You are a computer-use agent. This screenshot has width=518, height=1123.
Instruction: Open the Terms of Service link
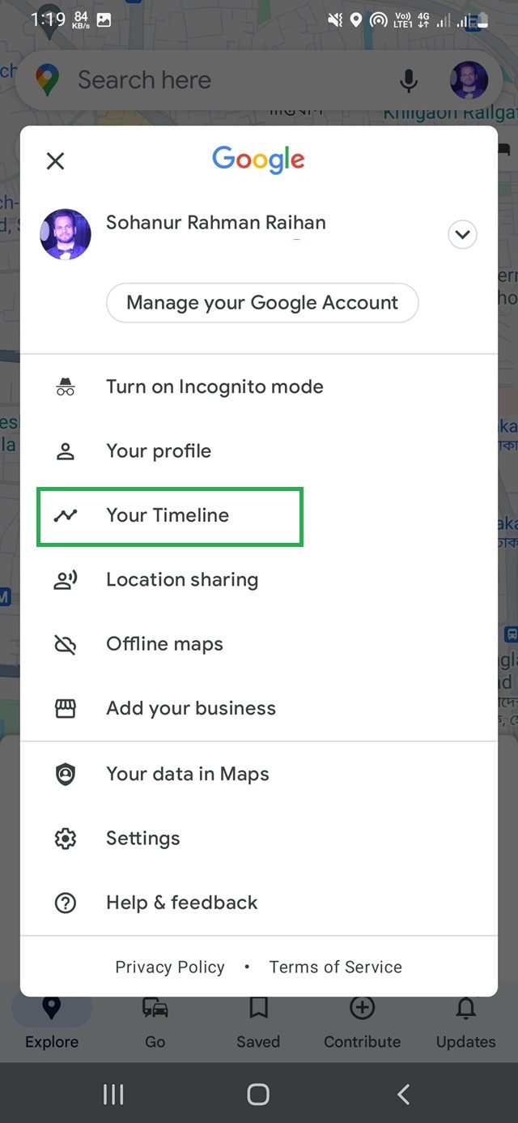coord(335,967)
